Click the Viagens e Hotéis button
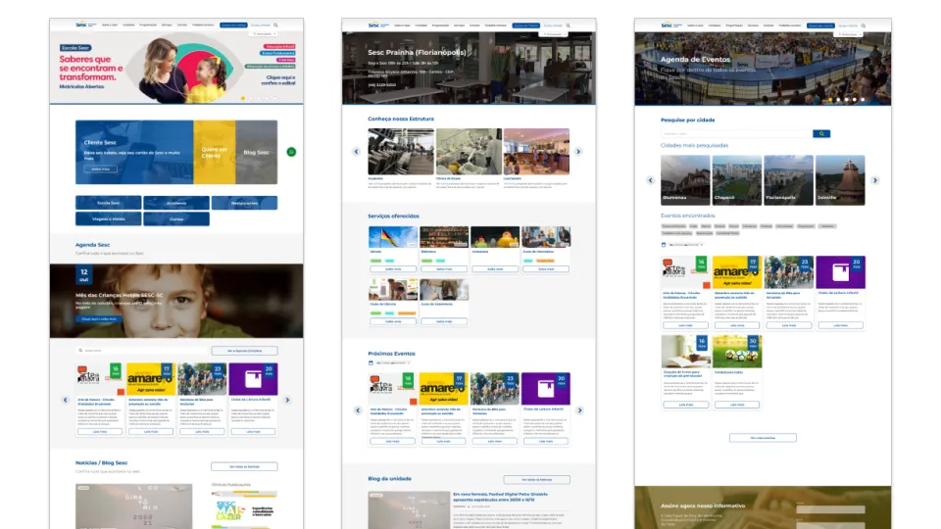This screenshot has width=941, height=529. click(x=109, y=219)
